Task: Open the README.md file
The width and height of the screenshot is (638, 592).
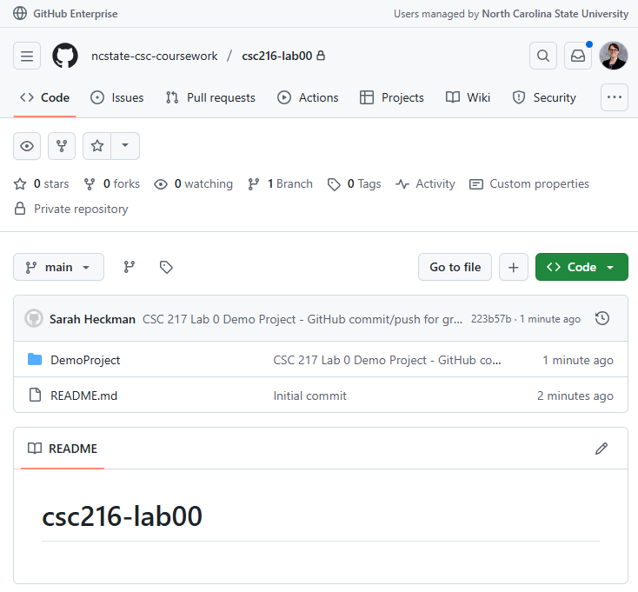Action: [83, 396]
